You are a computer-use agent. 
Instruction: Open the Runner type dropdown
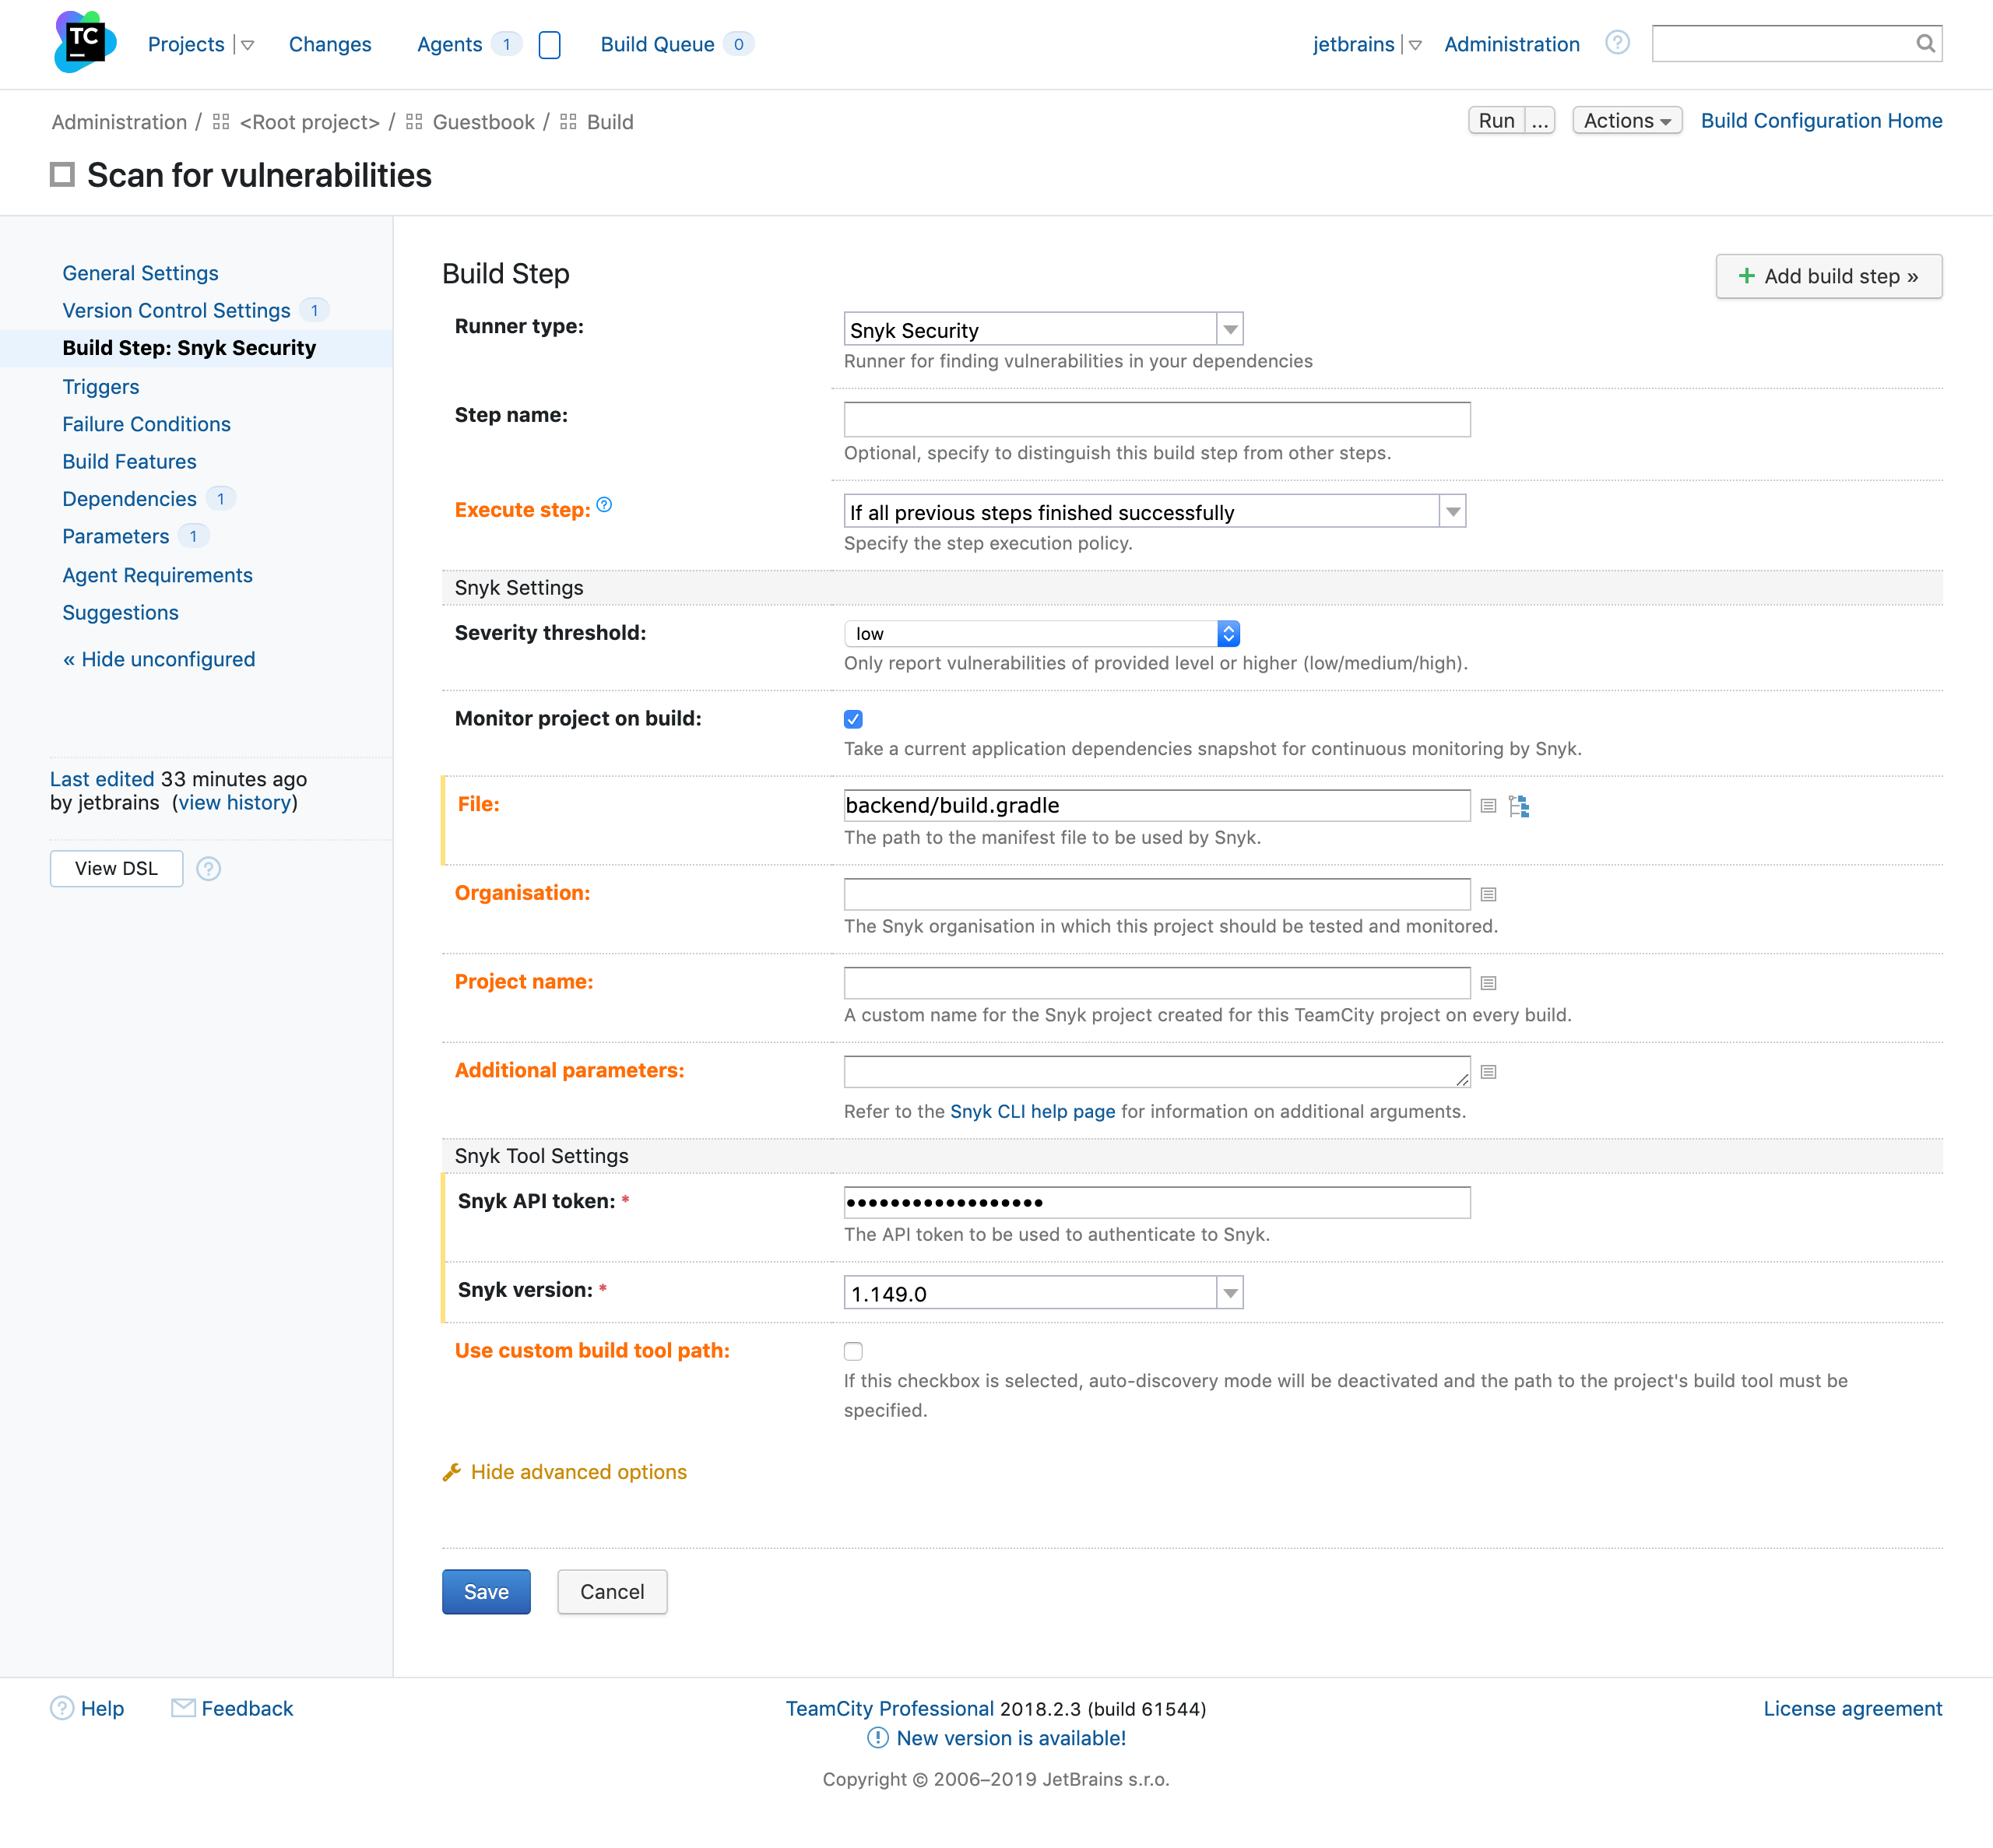pos(1043,329)
